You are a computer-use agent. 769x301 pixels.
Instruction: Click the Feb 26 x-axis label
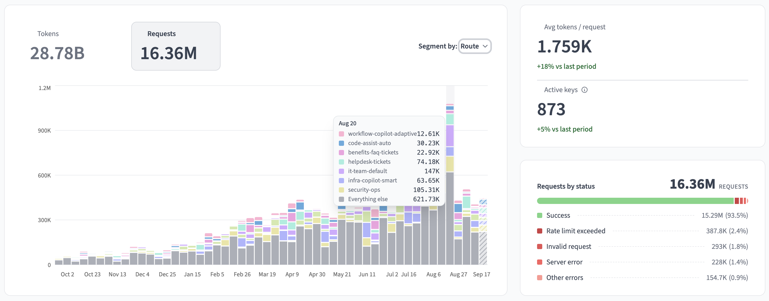242,274
